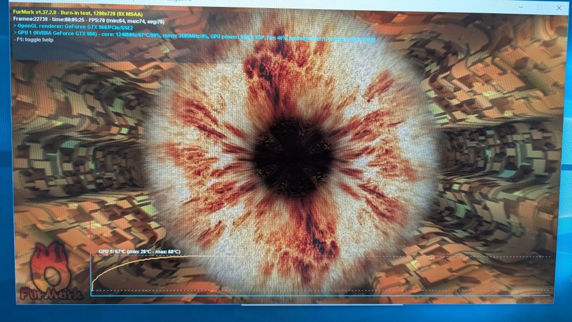Maximize the FurMark window
572x322 pixels.
539,7
